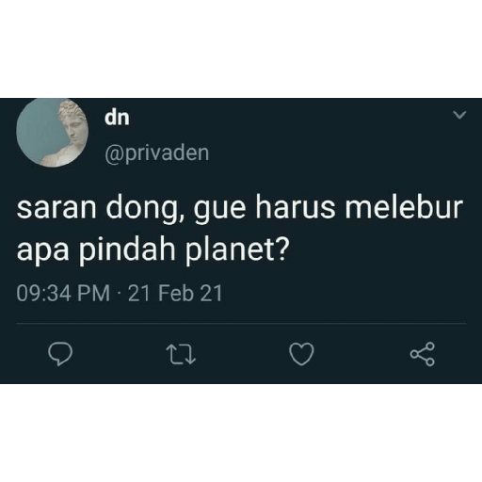This screenshot has width=482, height=482.
Task: Tap the line 'apa pindah planet?'
Action: 152,250
